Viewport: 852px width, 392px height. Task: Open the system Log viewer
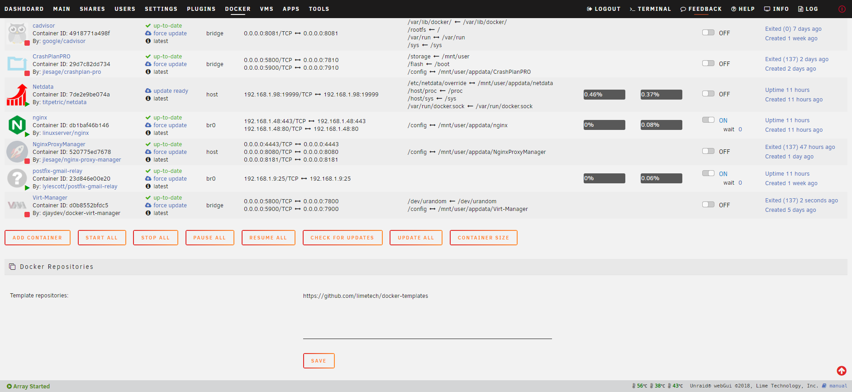pos(808,9)
